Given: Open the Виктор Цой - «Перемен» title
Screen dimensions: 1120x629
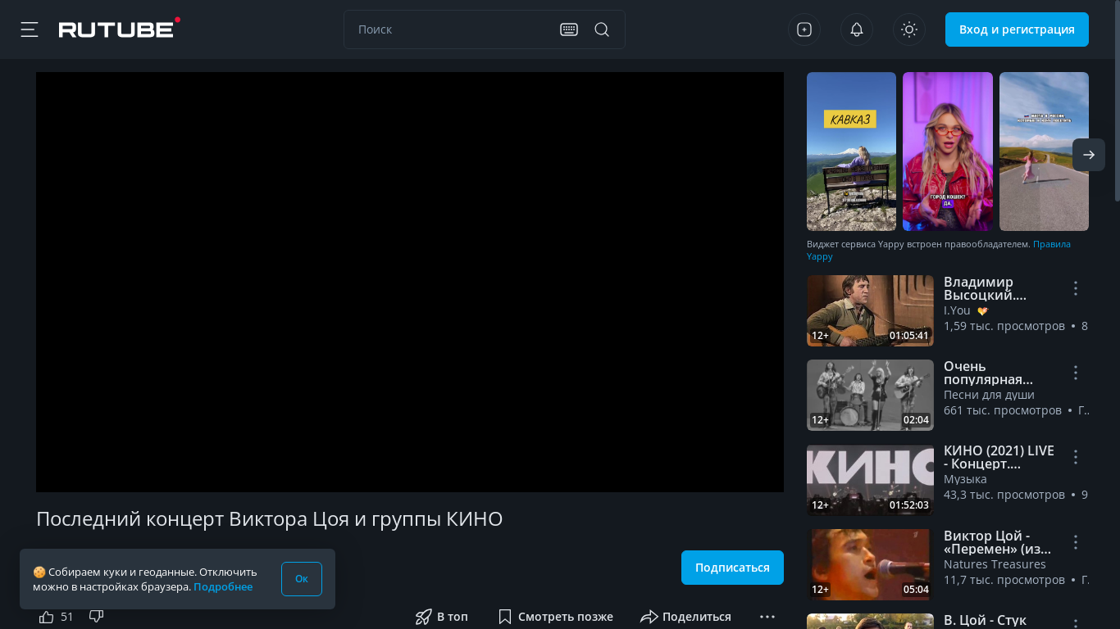Looking at the screenshot, I should click(x=997, y=542).
